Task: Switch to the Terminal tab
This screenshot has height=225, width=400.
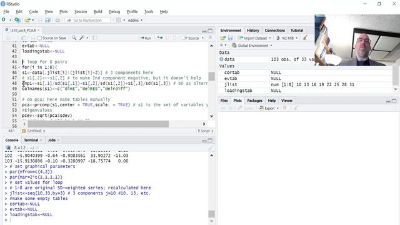Action: [x=31, y=140]
